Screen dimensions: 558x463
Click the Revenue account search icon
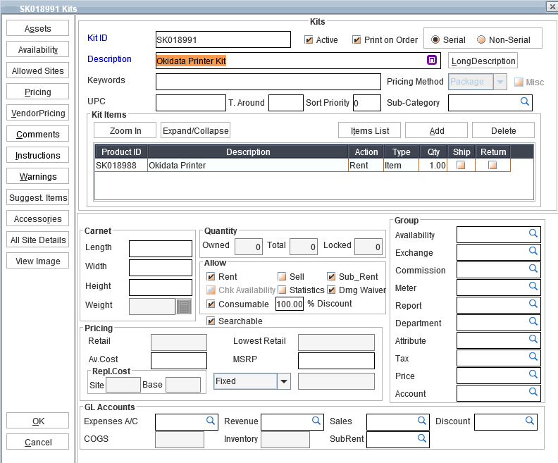point(316,421)
